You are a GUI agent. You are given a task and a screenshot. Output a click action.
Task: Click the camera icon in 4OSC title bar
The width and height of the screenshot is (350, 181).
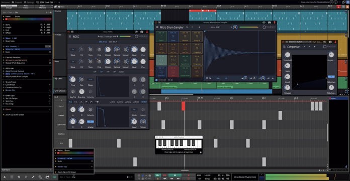click(142, 32)
